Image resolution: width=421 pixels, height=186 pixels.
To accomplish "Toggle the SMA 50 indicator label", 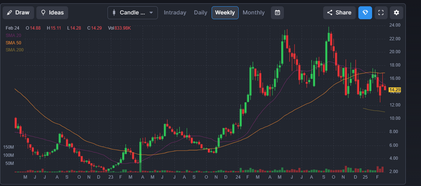I will click(13, 43).
